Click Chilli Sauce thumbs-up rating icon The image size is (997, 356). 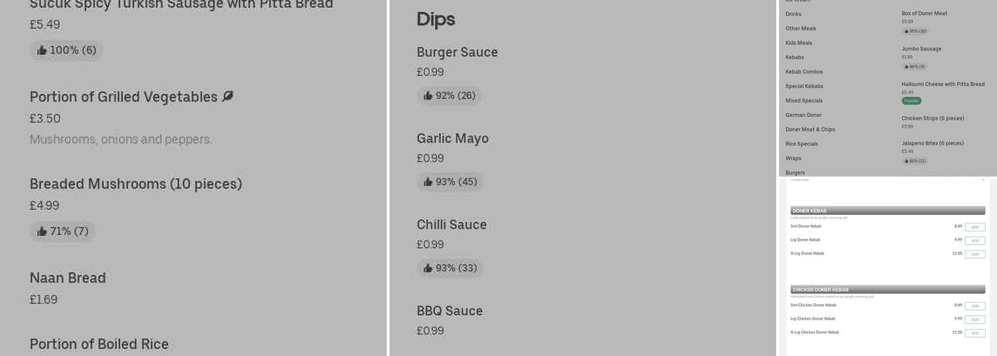pos(428,268)
